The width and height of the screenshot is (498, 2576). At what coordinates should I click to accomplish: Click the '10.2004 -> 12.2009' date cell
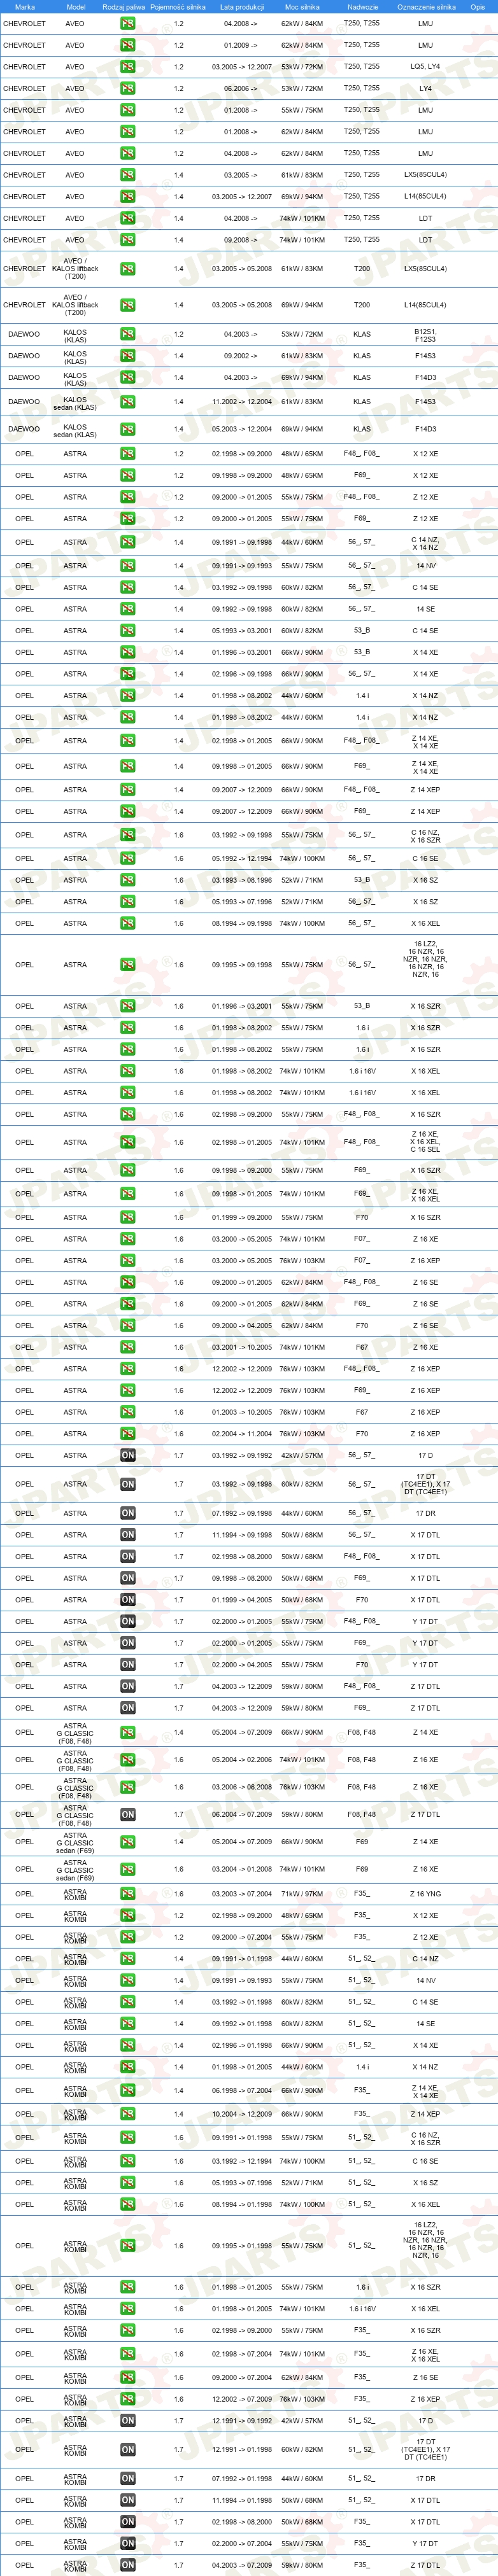pyautogui.click(x=241, y=2114)
